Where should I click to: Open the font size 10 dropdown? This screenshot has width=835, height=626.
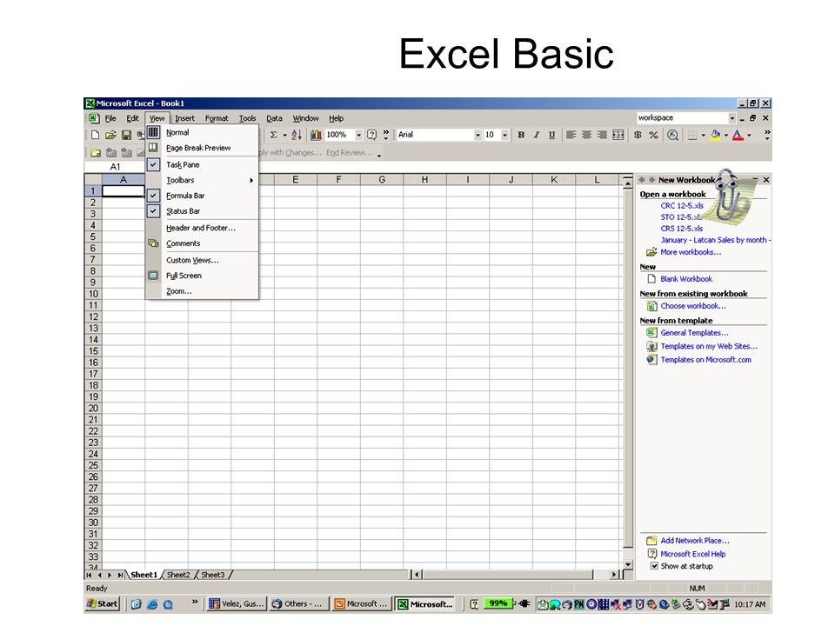coord(504,136)
